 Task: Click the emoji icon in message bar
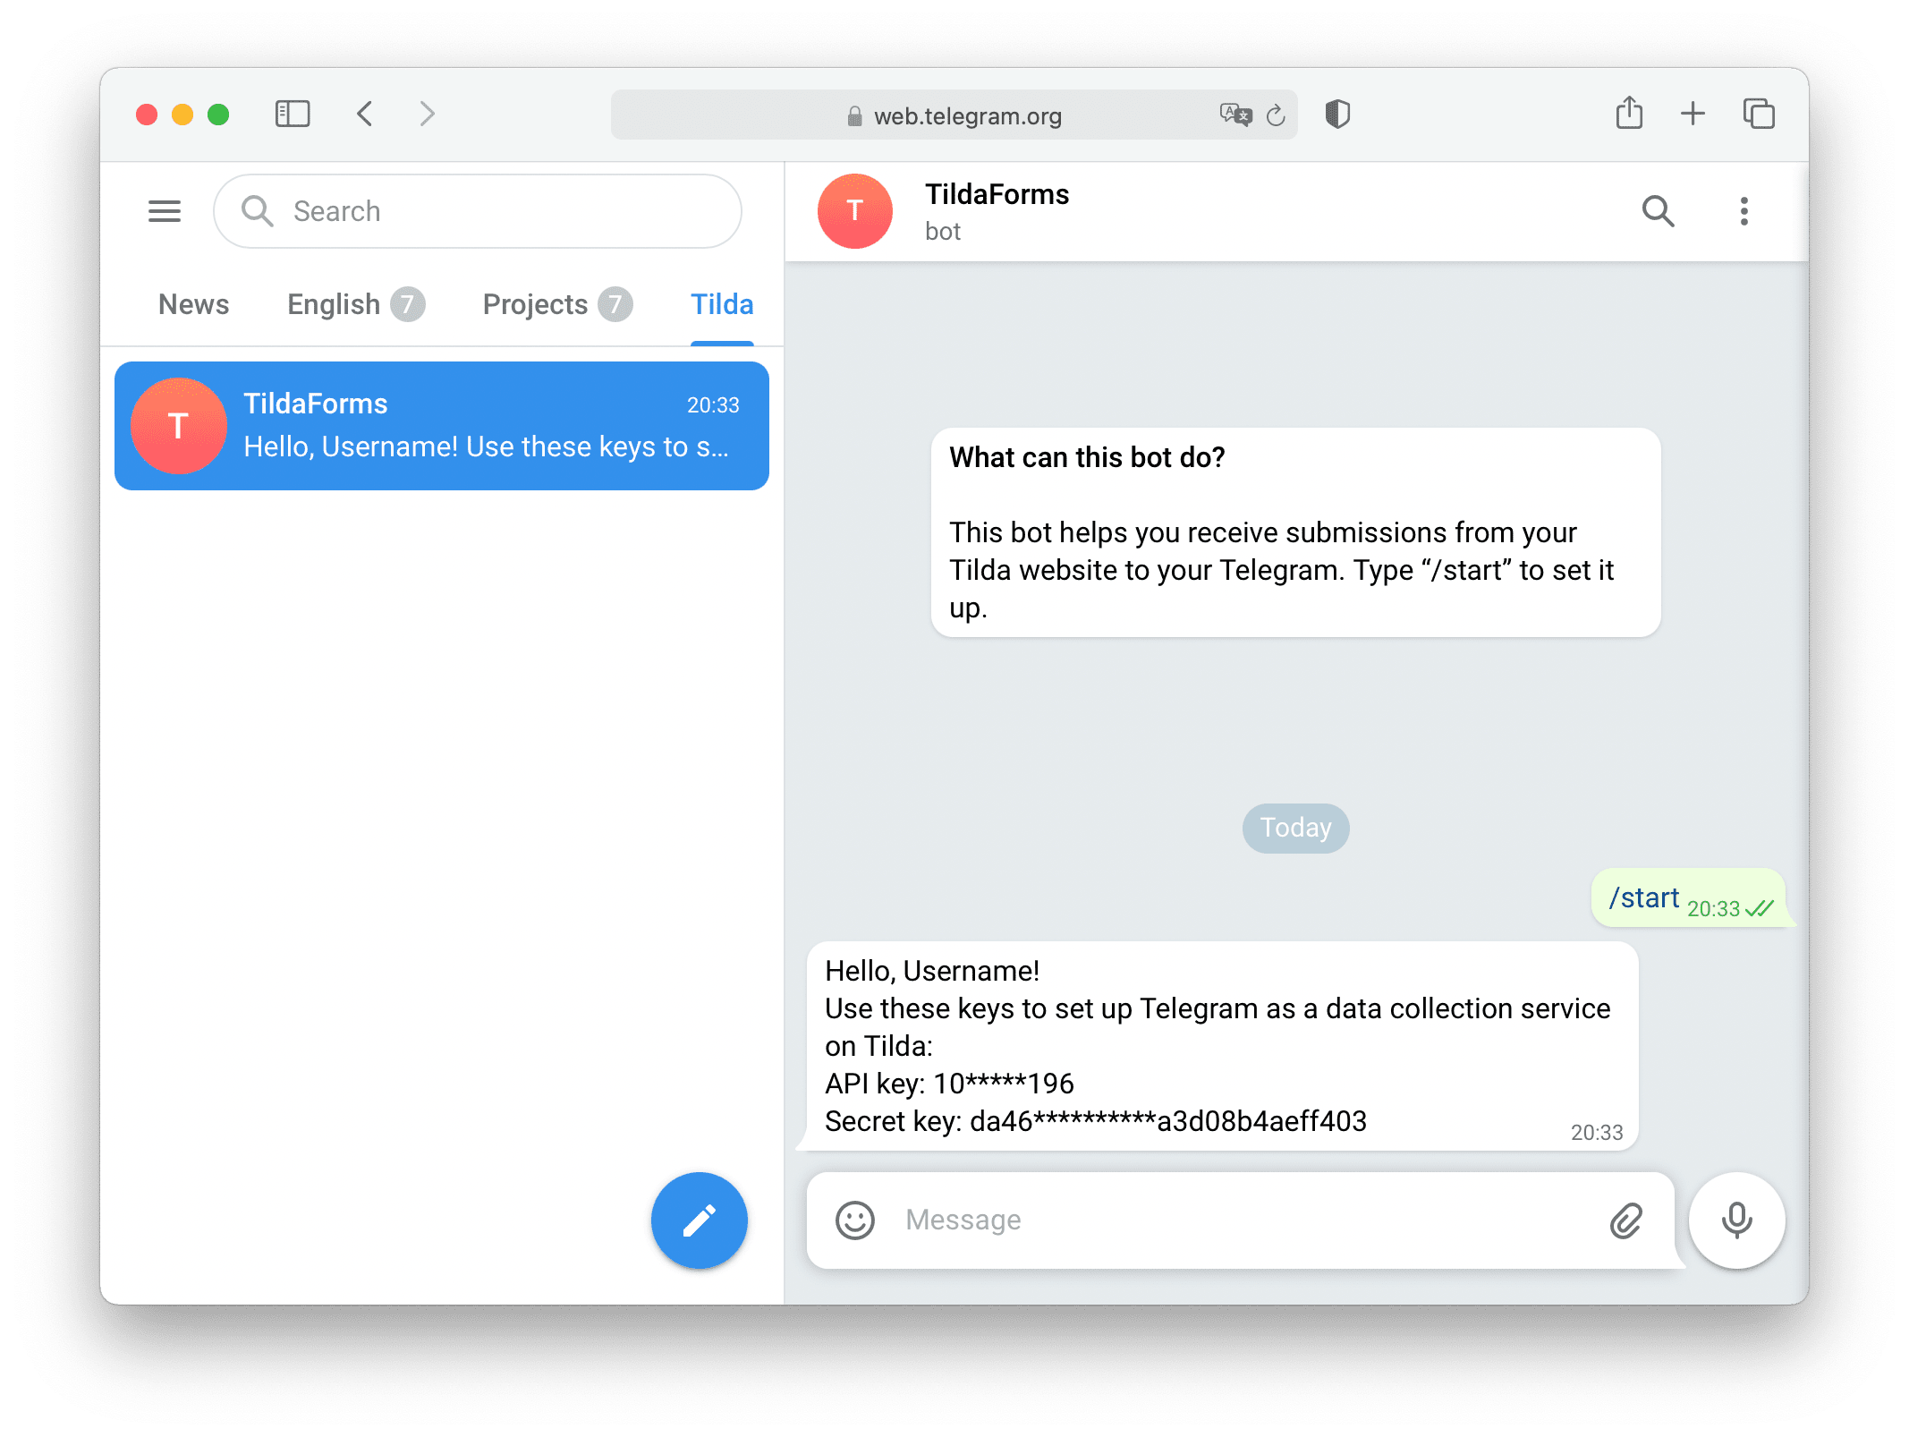856,1220
